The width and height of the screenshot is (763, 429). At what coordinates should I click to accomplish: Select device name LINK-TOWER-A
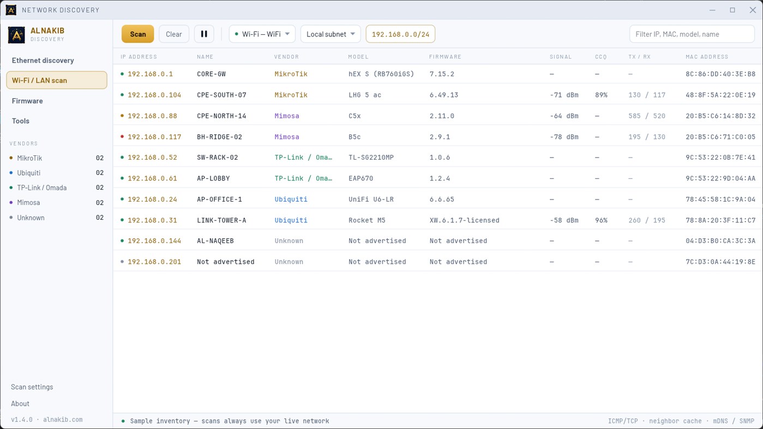[x=221, y=220]
